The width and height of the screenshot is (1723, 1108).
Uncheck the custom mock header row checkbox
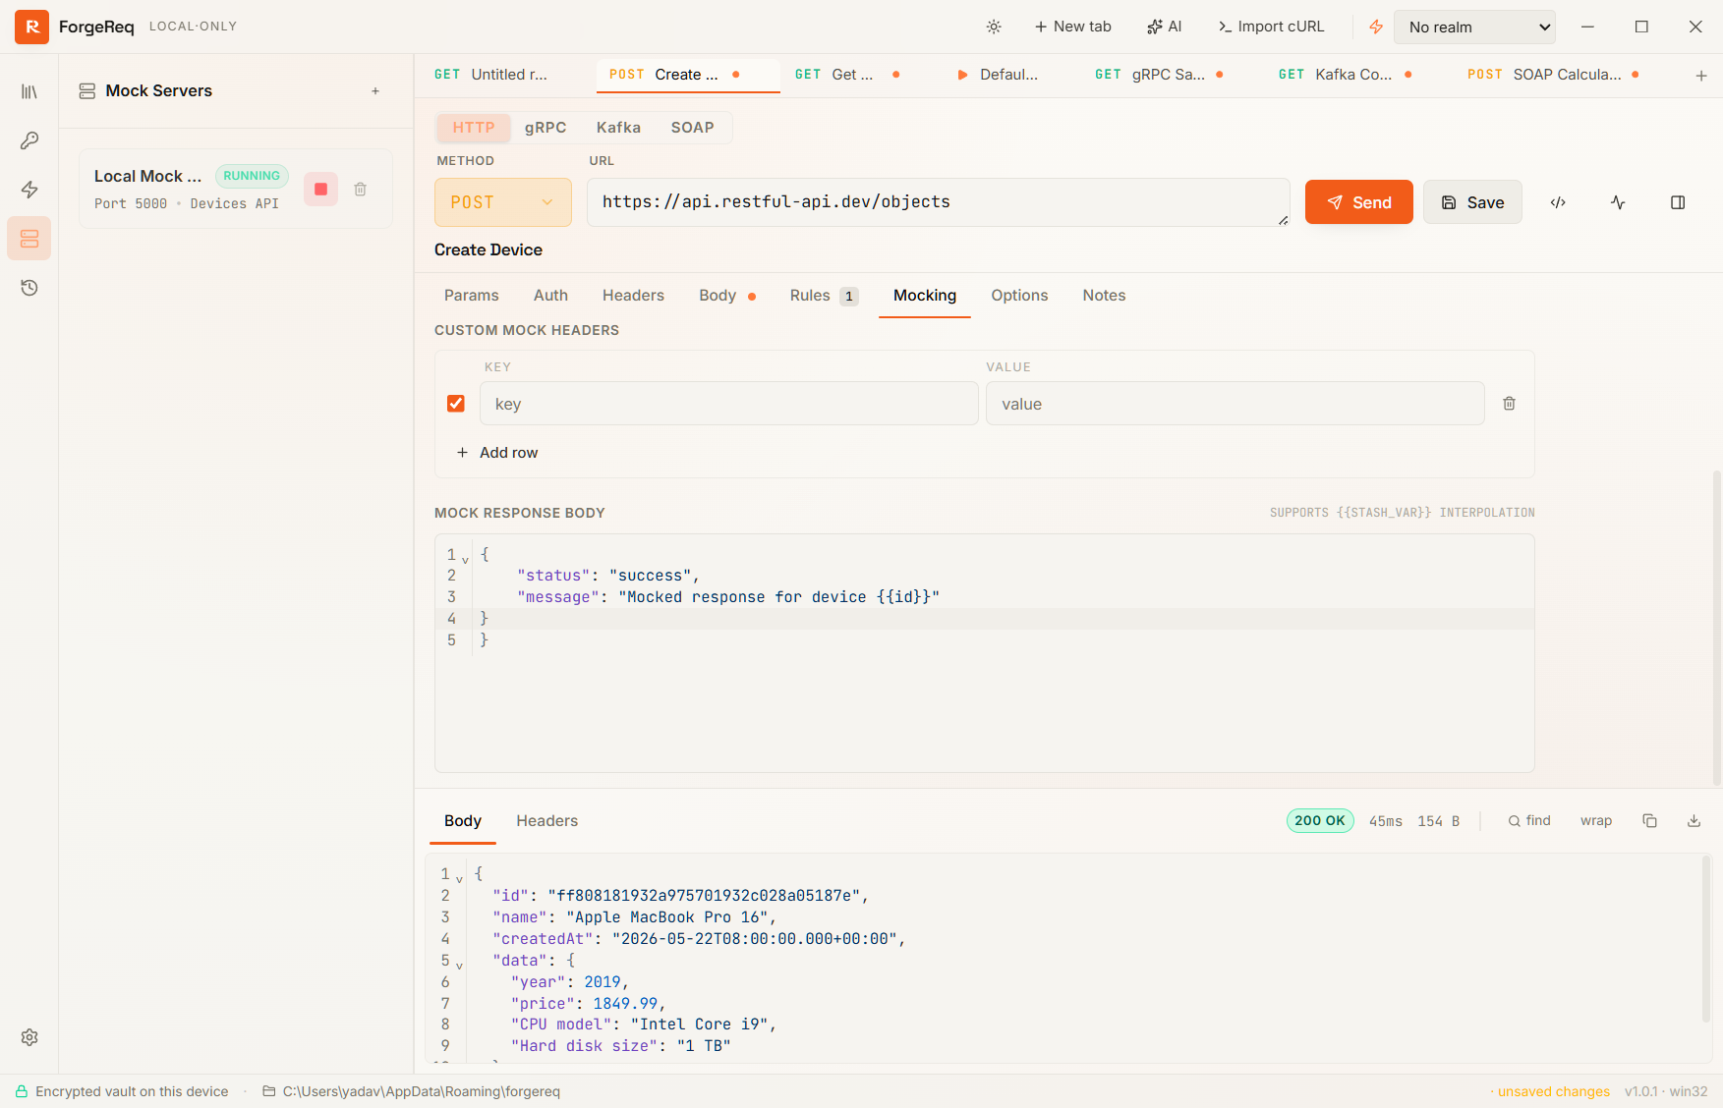coord(456,404)
